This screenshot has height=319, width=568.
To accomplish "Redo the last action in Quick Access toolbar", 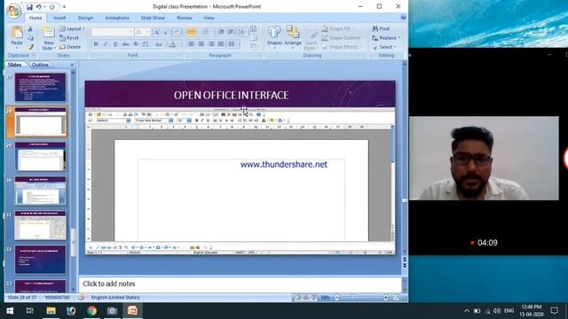I will 52,7.
